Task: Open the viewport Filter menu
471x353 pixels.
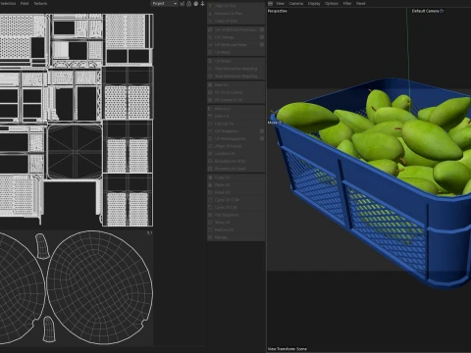Action: click(347, 3)
